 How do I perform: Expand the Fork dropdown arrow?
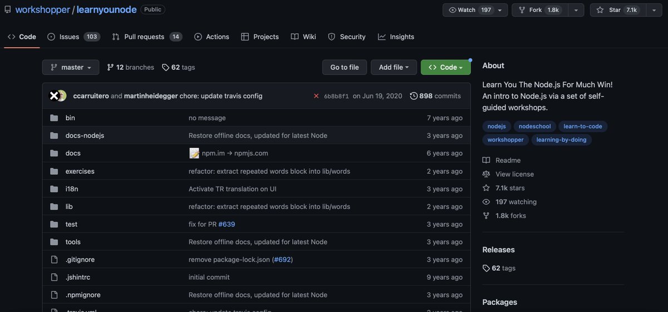pyautogui.click(x=576, y=10)
